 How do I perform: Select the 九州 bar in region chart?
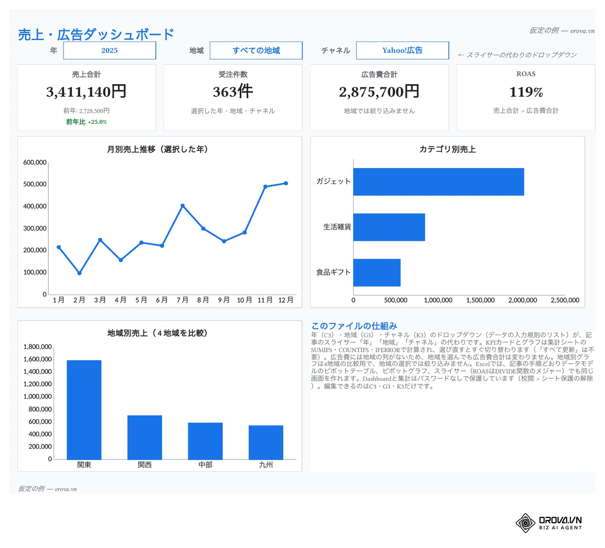(266, 443)
